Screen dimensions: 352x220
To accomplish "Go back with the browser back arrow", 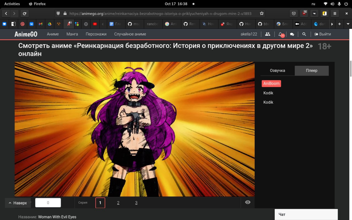I will click(6, 13).
